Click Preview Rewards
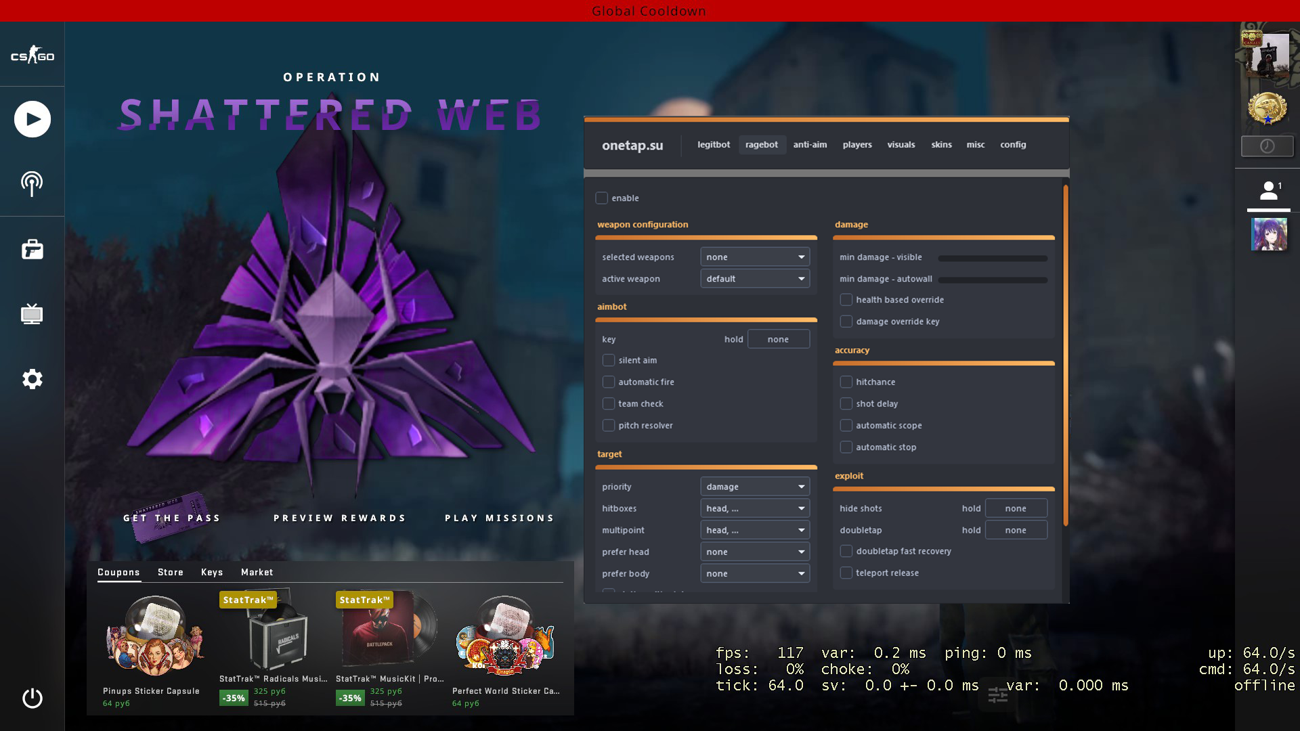This screenshot has width=1300, height=731. (x=340, y=518)
